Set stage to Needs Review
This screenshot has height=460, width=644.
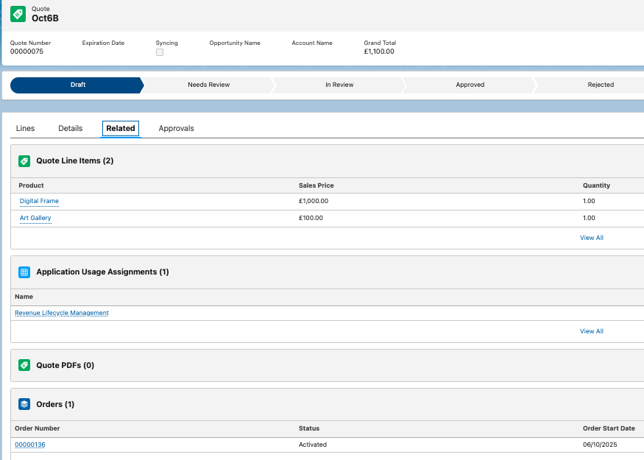pyautogui.click(x=208, y=85)
